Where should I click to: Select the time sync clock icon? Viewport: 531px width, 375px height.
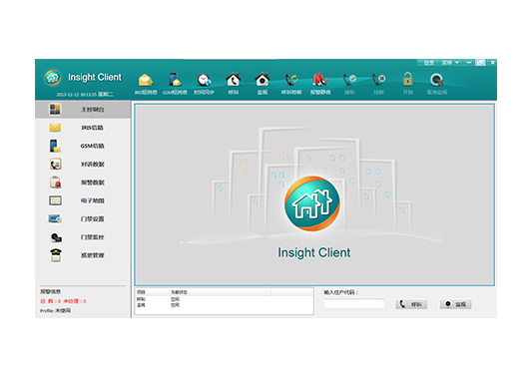click(x=204, y=80)
